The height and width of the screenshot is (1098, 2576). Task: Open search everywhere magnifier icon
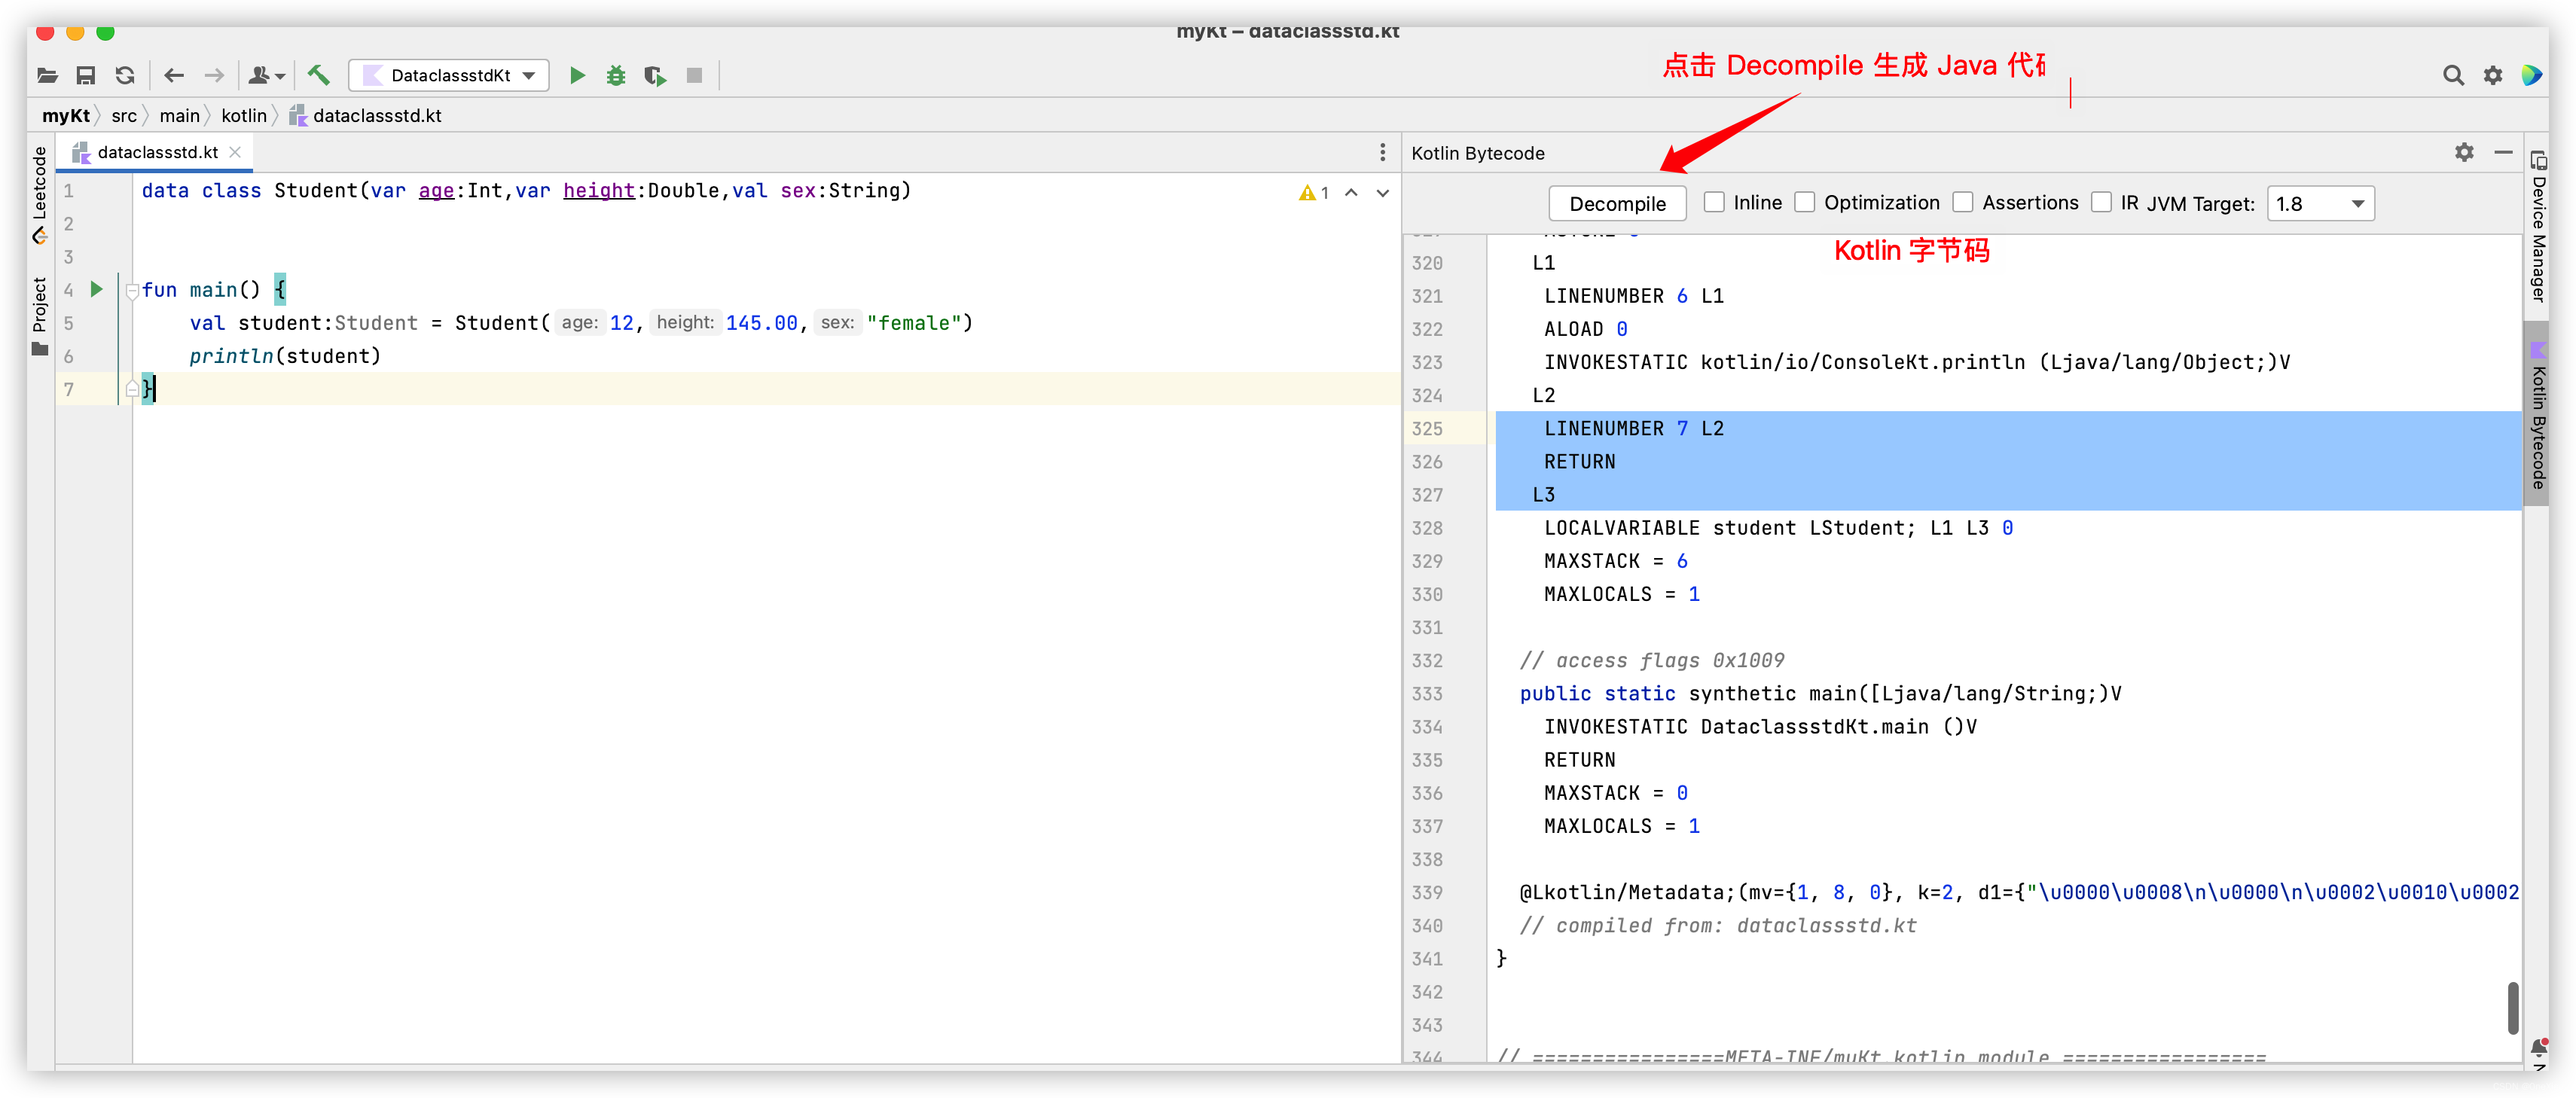2452,75
